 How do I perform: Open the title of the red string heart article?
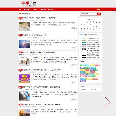pos(40,18)
